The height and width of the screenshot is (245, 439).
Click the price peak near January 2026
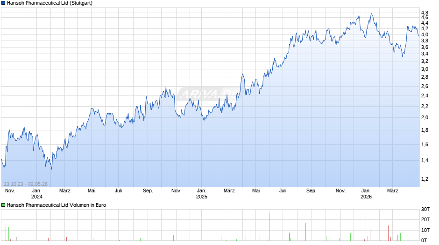pyautogui.click(x=371, y=14)
